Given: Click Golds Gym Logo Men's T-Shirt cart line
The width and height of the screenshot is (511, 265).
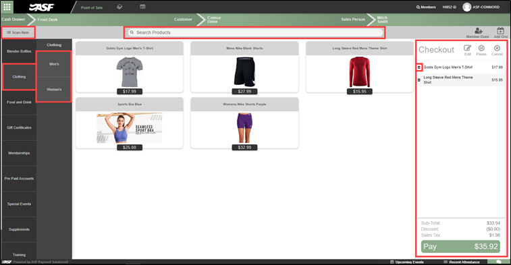Looking at the screenshot, I should [461, 67].
